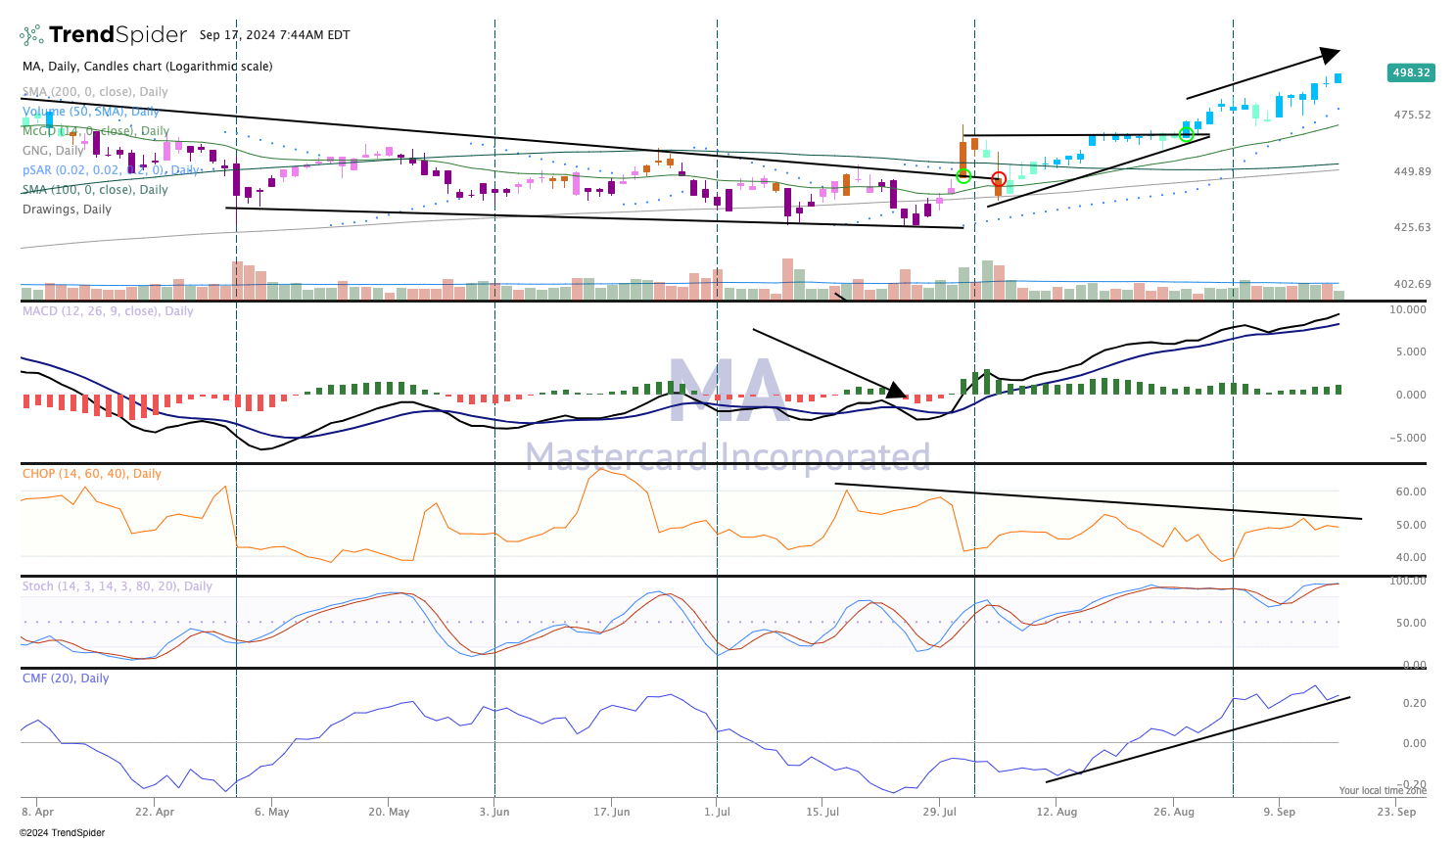The width and height of the screenshot is (1456, 842).
Task: Click the 23. Sep date label
Action: click(x=1396, y=812)
